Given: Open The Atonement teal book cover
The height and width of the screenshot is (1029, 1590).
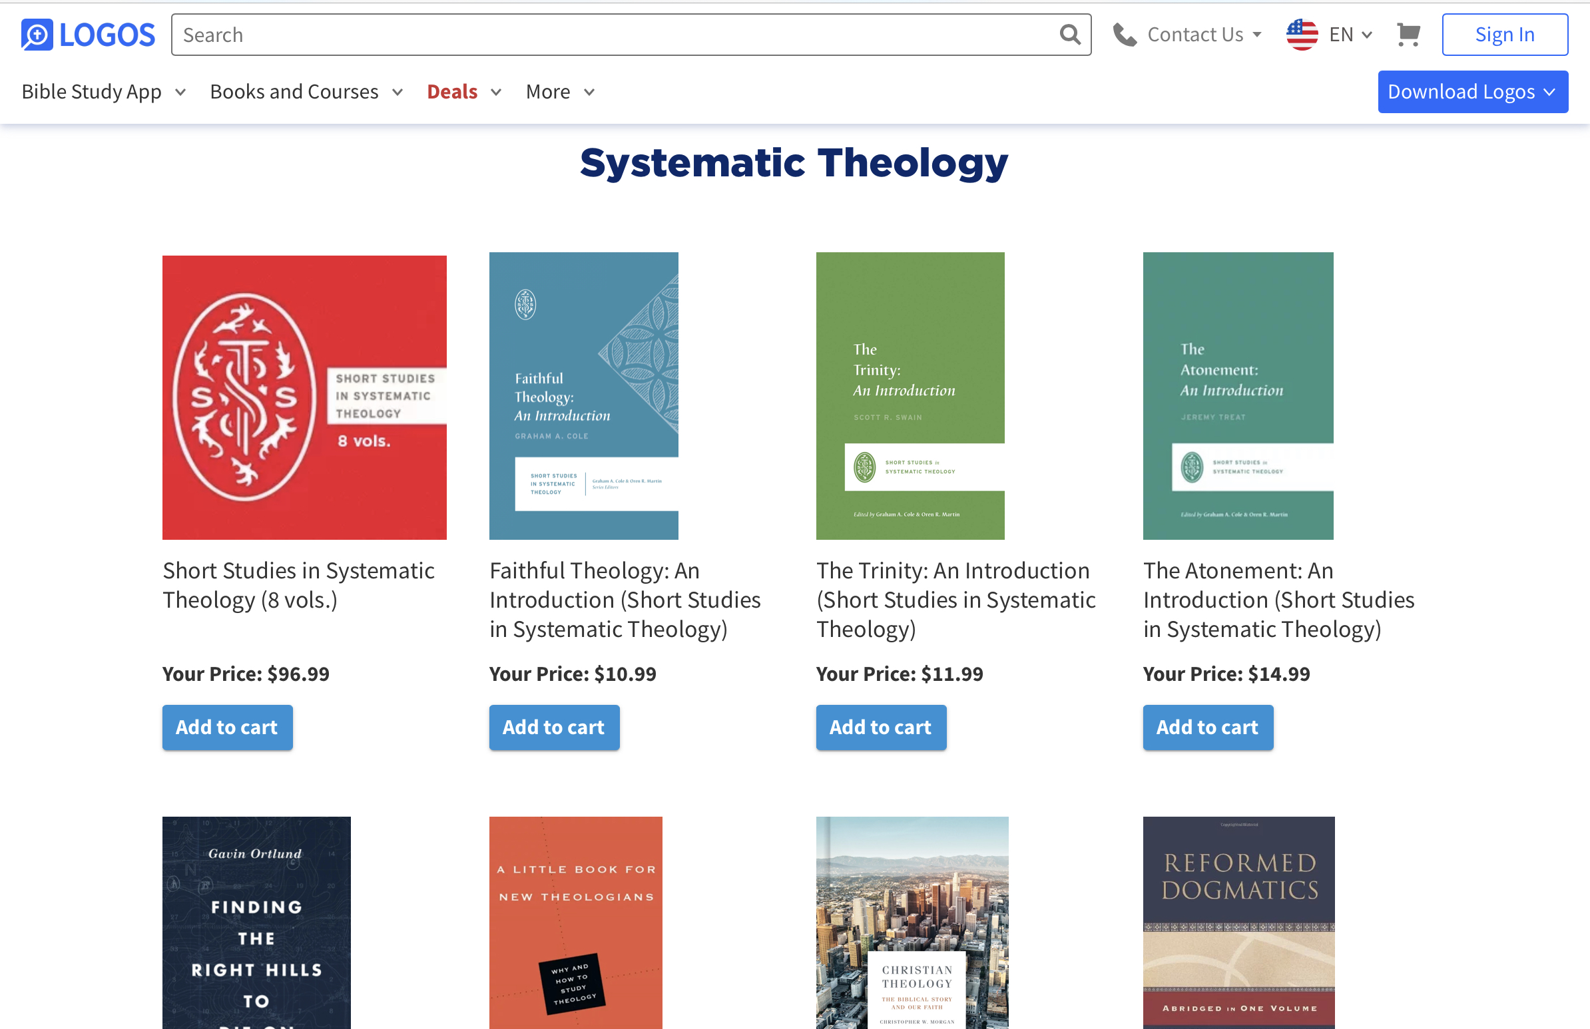Looking at the screenshot, I should tap(1238, 396).
